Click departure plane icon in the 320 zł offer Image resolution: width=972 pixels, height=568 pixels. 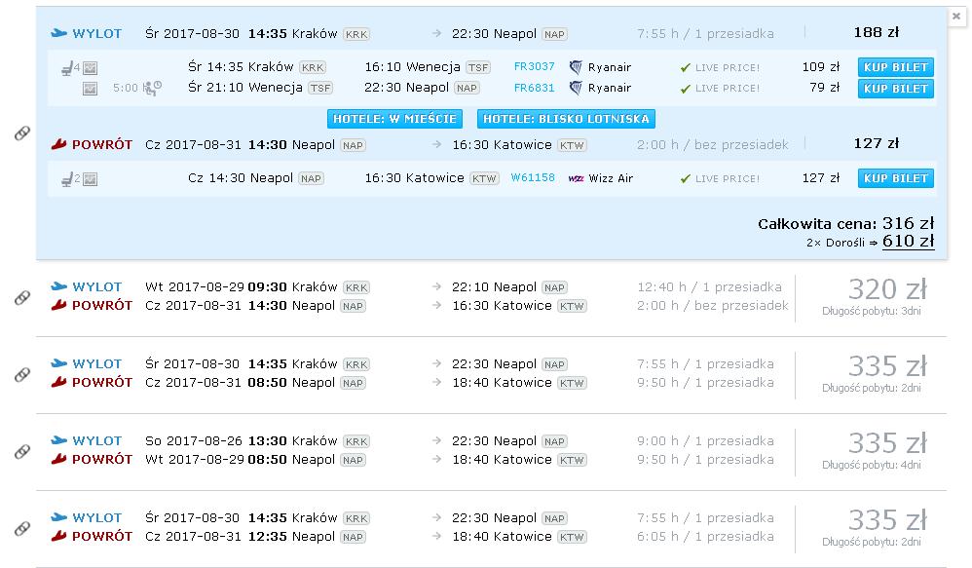pos(58,286)
